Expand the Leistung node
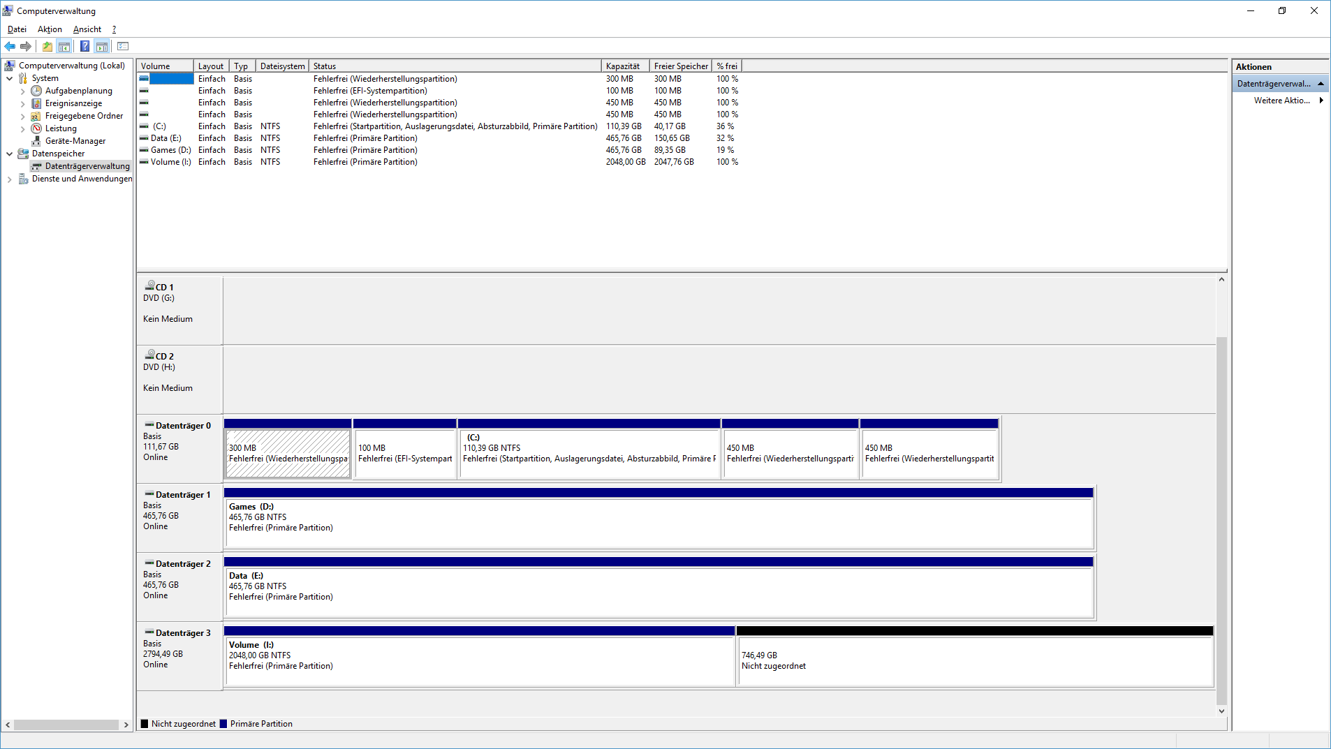 pyautogui.click(x=22, y=128)
